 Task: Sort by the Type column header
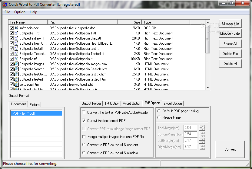166,22
